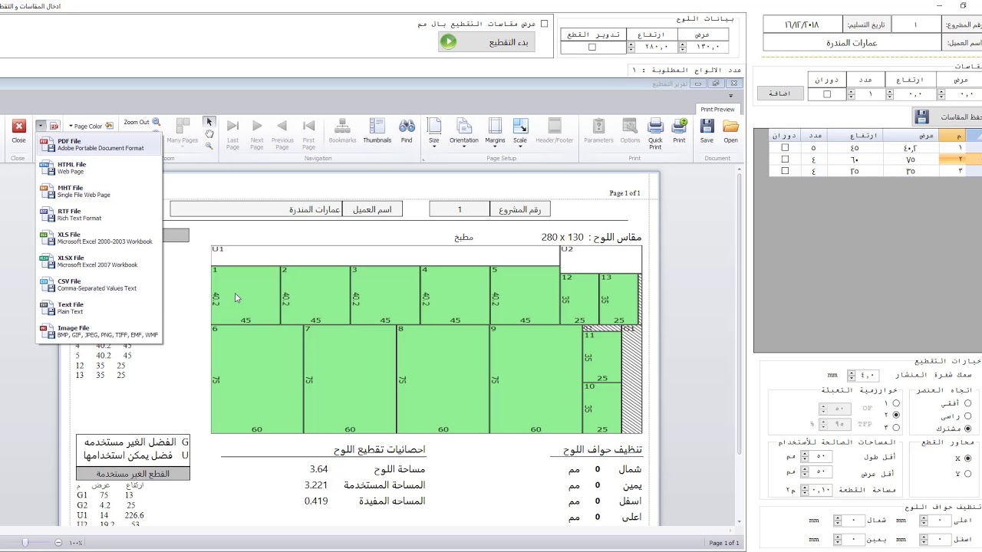Select the Print Preview ribbon tab
The width and height of the screenshot is (982, 552).
click(x=717, y=110)
